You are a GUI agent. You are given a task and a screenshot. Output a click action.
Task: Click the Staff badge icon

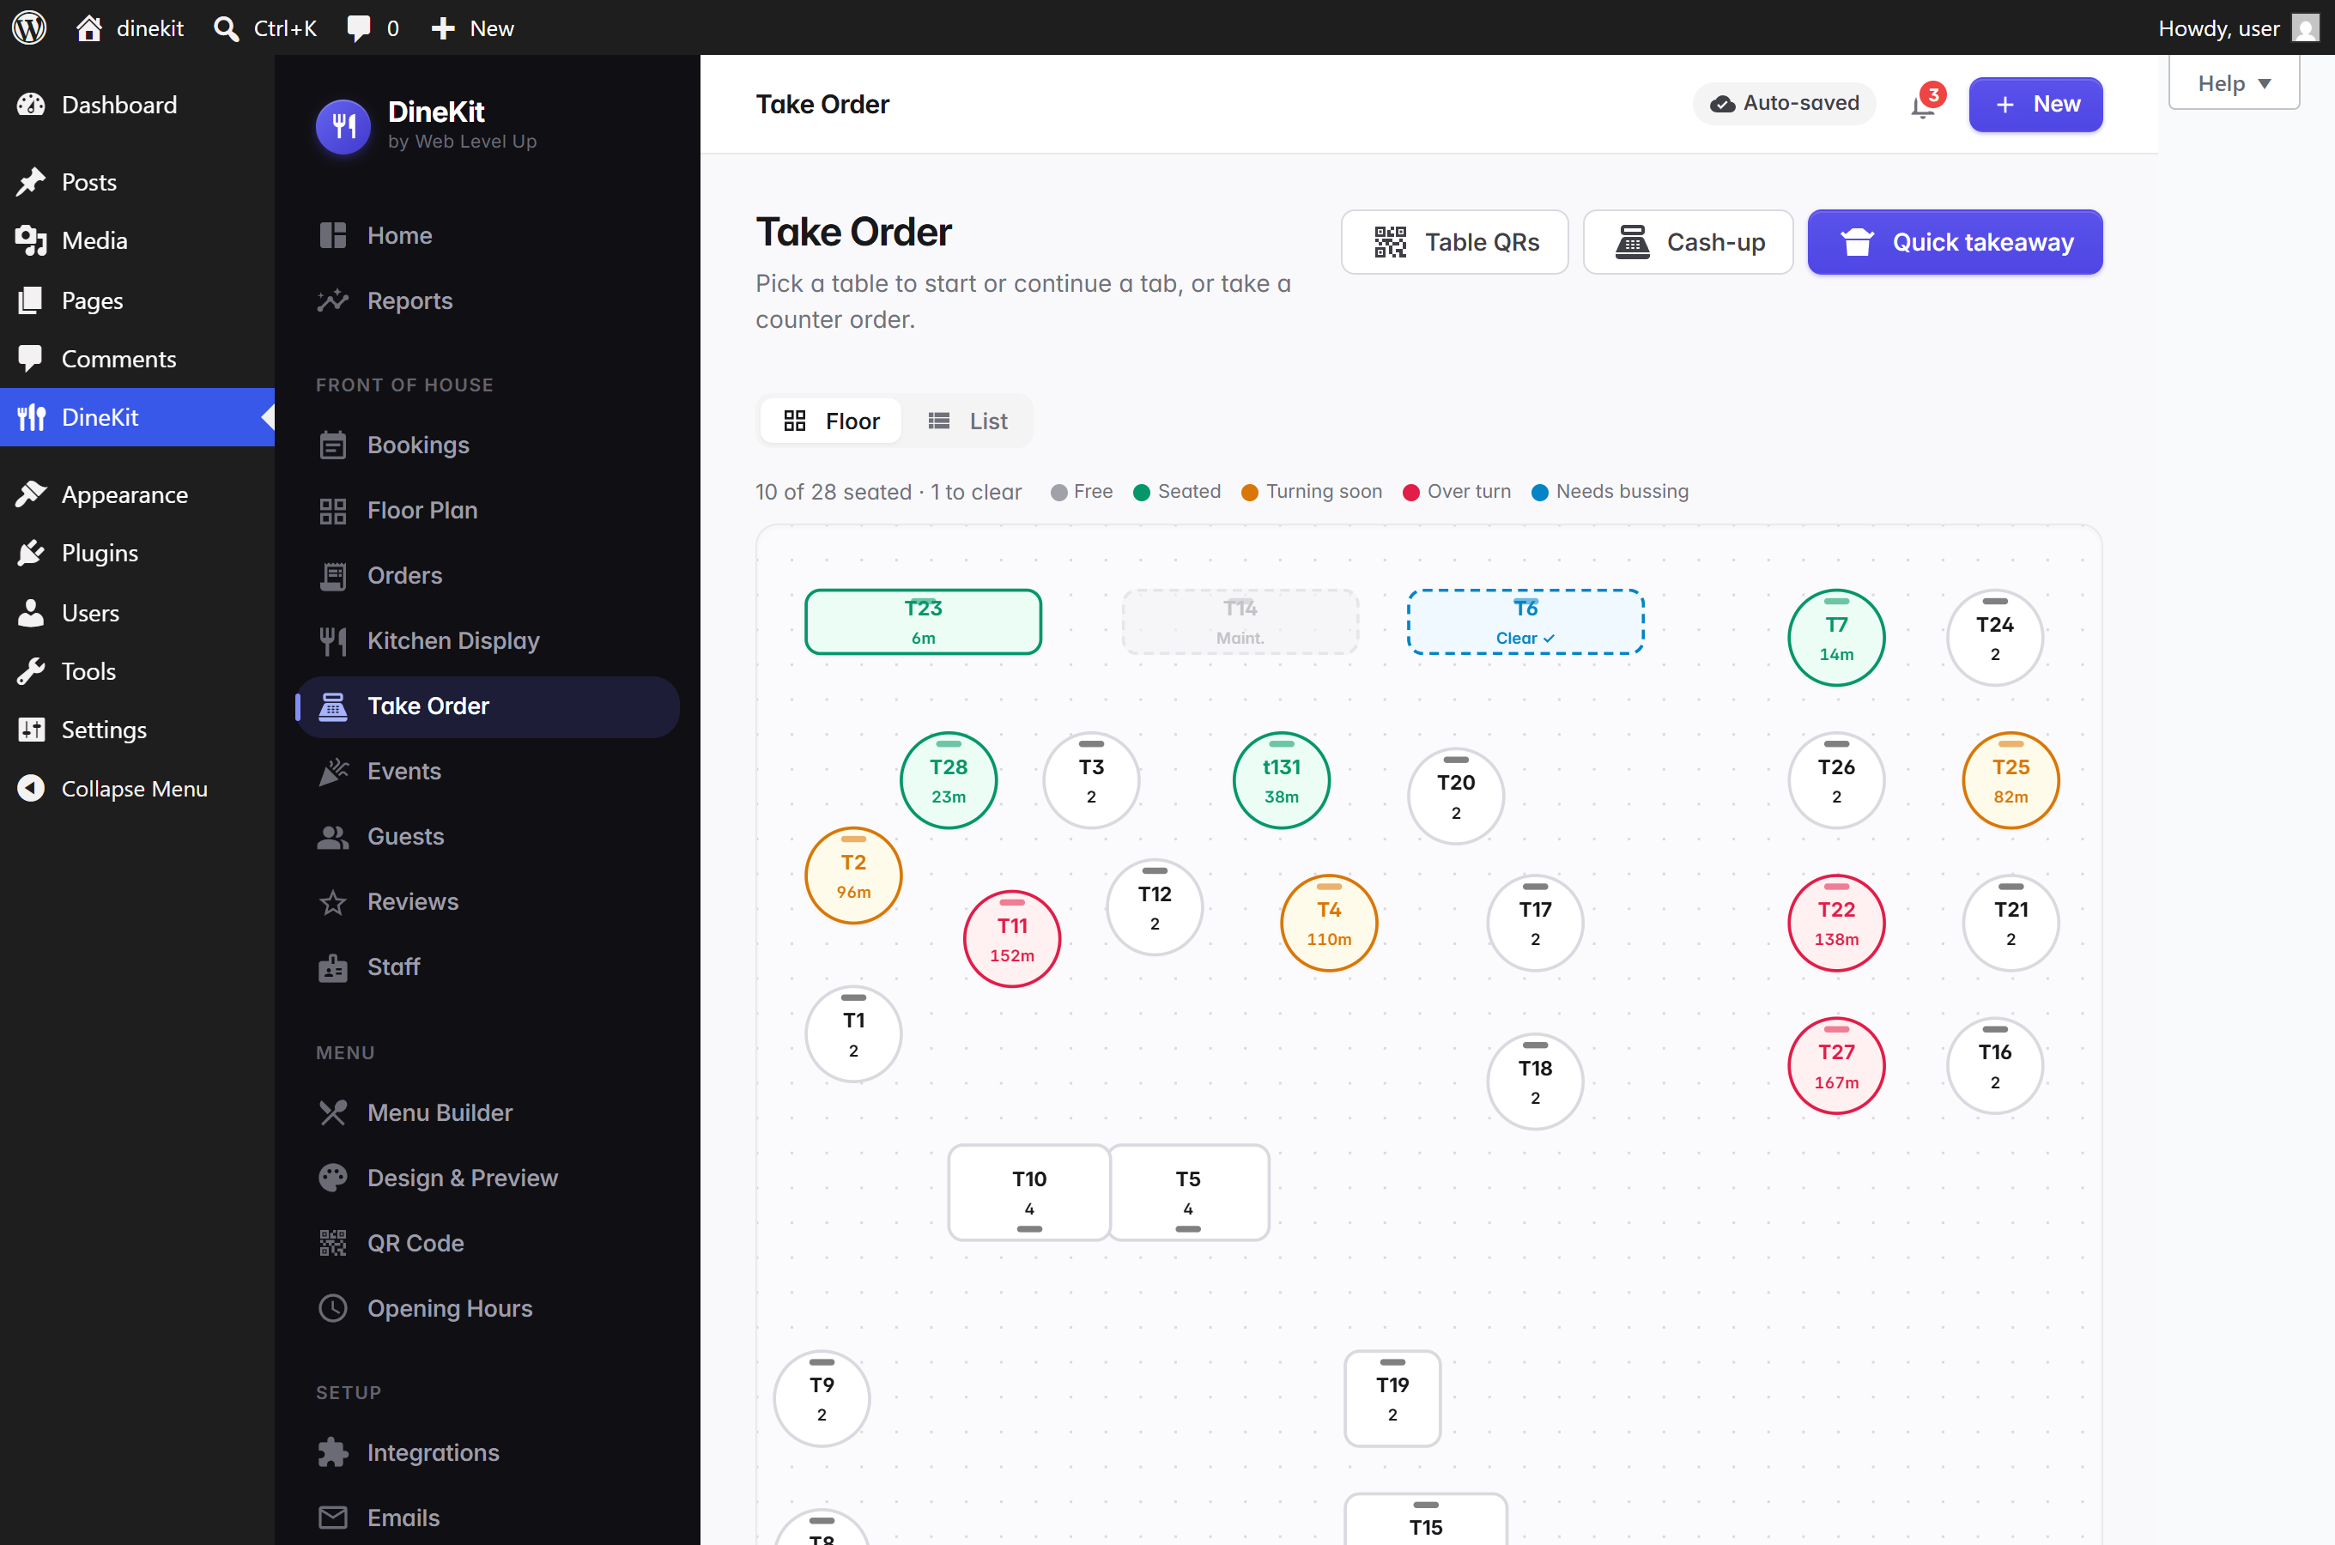pos(333,967)
